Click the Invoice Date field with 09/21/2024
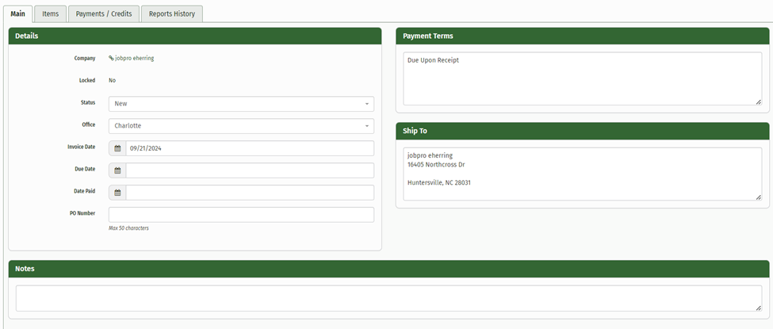This screenshot has width=773, height=329. point(249,148)
